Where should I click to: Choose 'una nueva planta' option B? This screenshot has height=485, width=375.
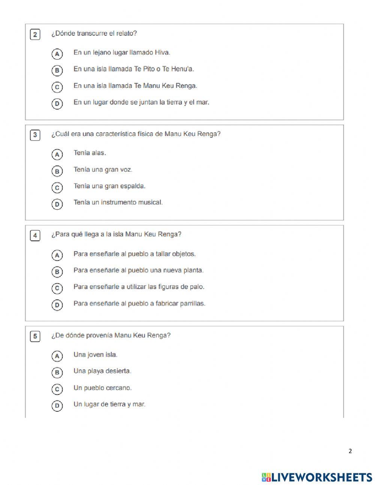pyautogui.click(x=57, y=272)
